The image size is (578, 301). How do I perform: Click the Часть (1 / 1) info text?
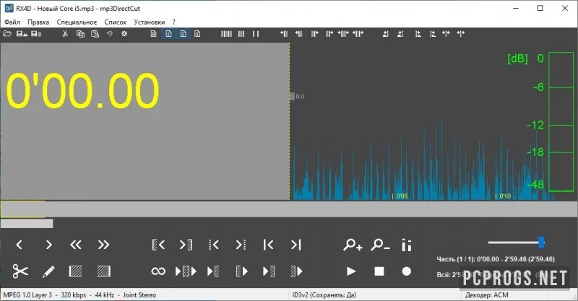496,259
